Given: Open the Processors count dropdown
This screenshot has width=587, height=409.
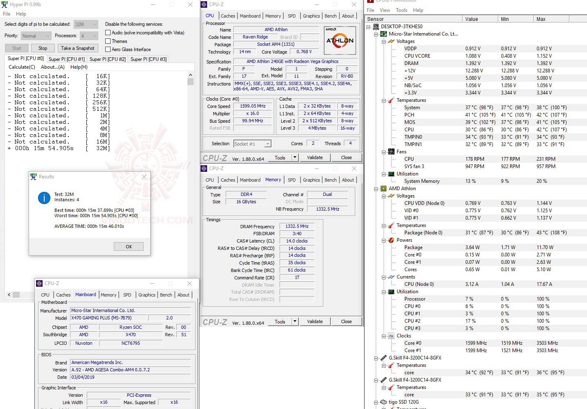Looking at the screenshot, I should pos(89,36).
